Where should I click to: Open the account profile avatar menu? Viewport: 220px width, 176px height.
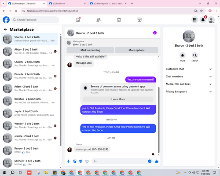click(x=211, y=20)
